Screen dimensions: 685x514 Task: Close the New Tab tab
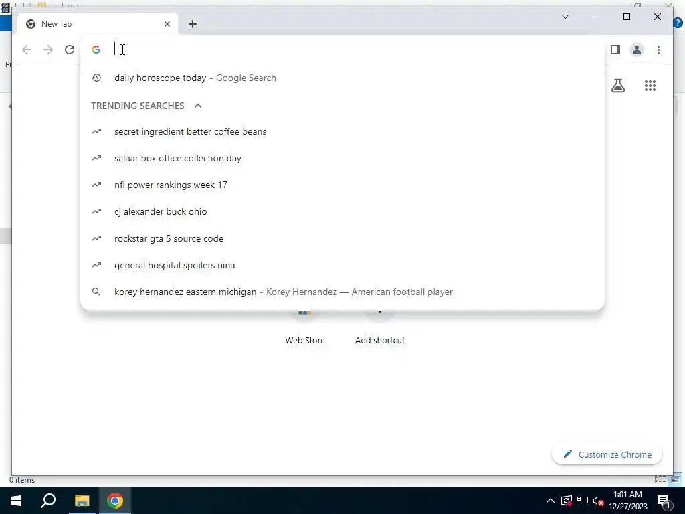click(x=167, y=24)
